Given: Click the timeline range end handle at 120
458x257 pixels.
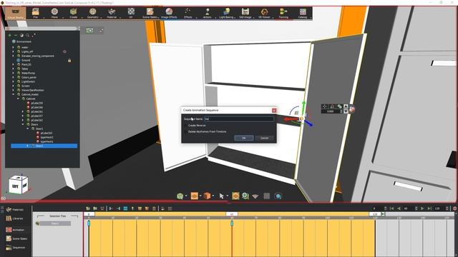Looking at the screenshot, I should (x=375, y=214).
